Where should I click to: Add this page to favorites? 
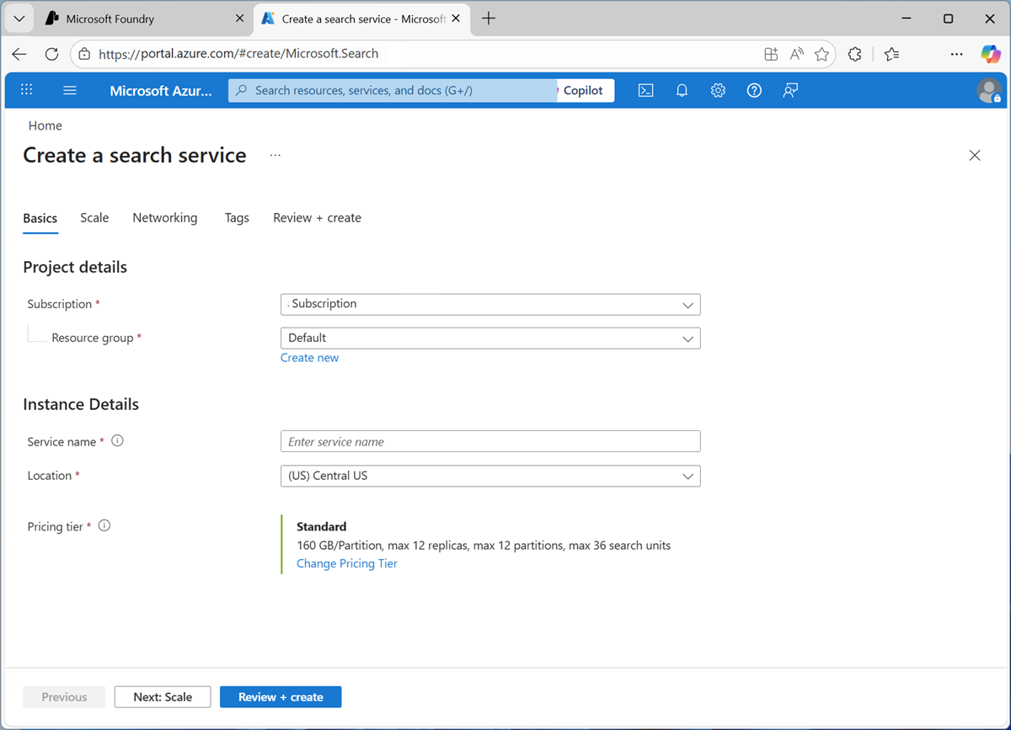pyautogui.click(x=821, y=53)
